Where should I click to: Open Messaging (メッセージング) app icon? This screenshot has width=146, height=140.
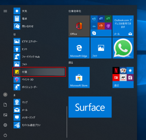coord(17,118)
